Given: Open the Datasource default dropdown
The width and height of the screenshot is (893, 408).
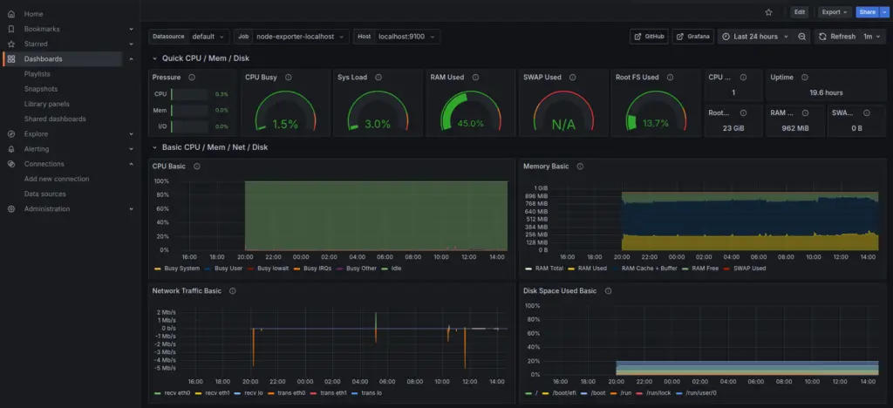Looking at the screenshot, I should click(209, 37).
